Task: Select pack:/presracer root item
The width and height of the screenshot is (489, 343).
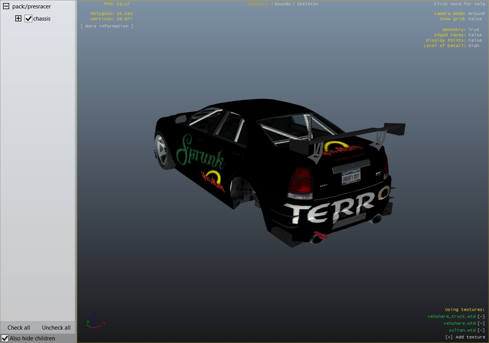Action: 31,6
